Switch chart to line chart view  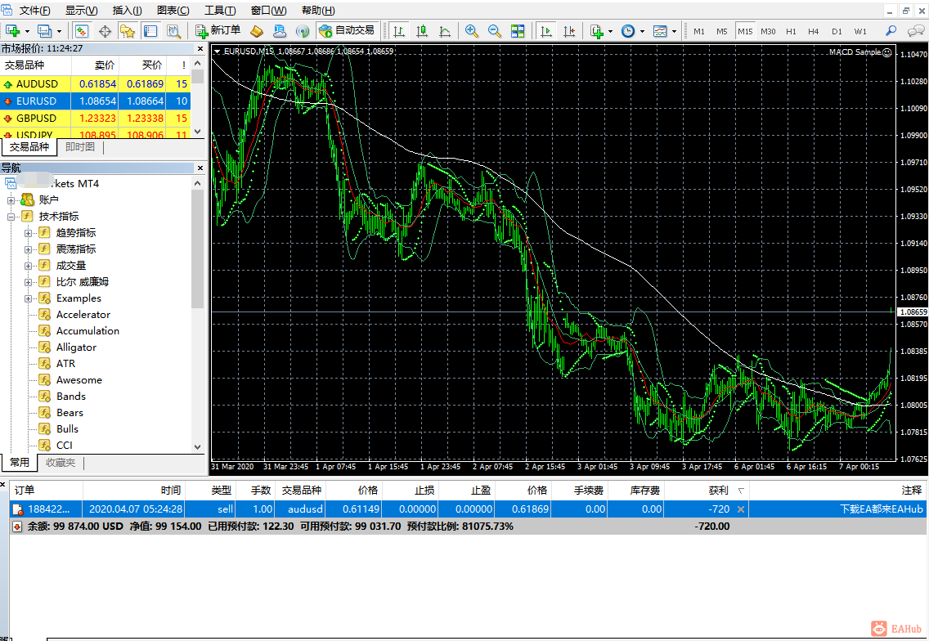445,31
